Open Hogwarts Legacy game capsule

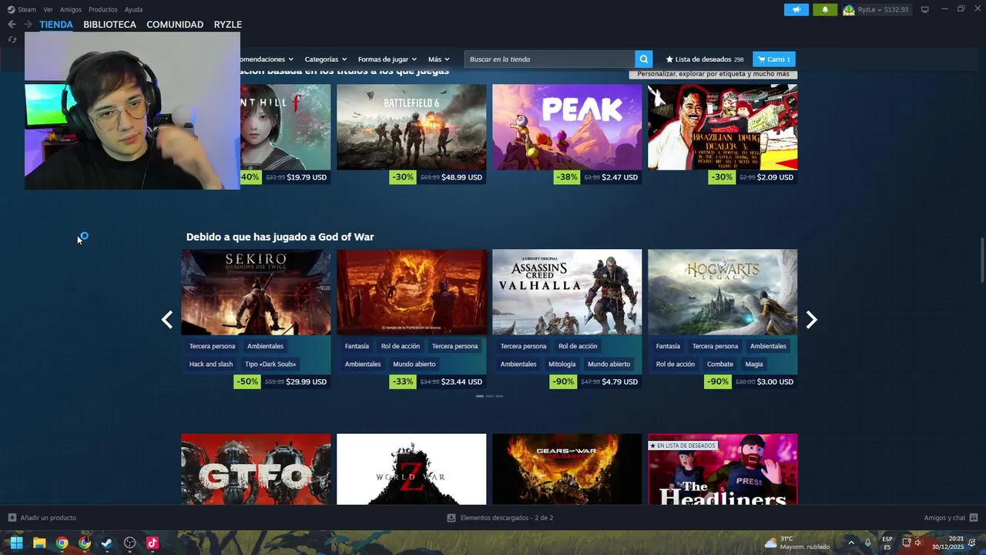723,292
